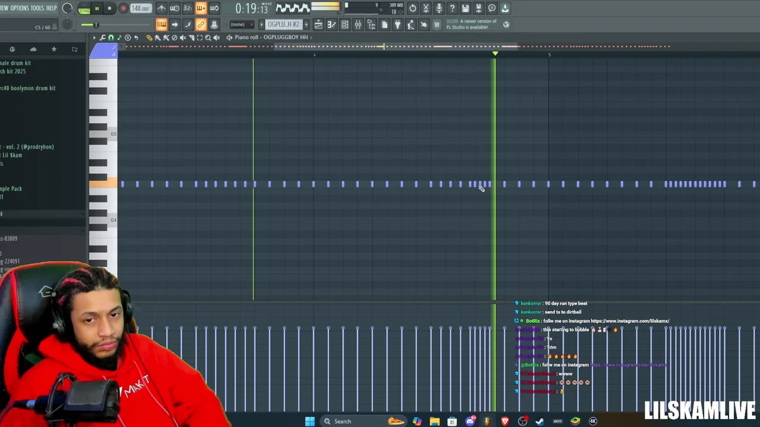Move the green song position slider
Image resolution: width=760 pixels, height=427 pixels.
pyautogui.click(x=96, y=24)
